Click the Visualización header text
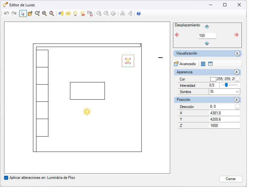The image size is (254, 192). (186, 53)
